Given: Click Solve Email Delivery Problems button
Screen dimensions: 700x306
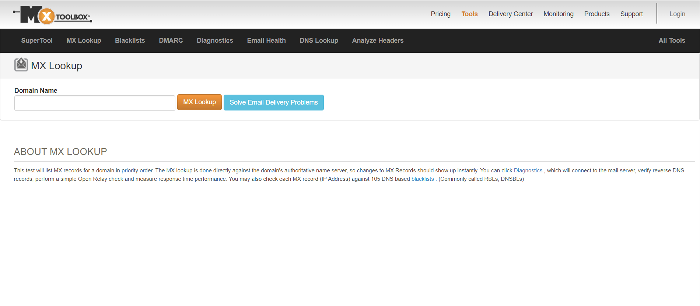Looking at the screenshot, I should (x=274, y=102).
